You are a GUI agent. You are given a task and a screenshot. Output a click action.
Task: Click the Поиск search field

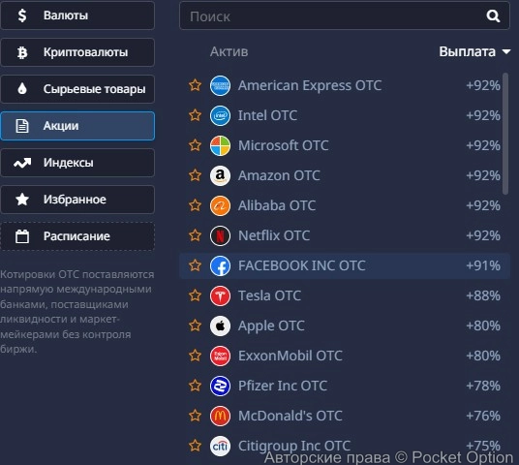pos(345,15)
